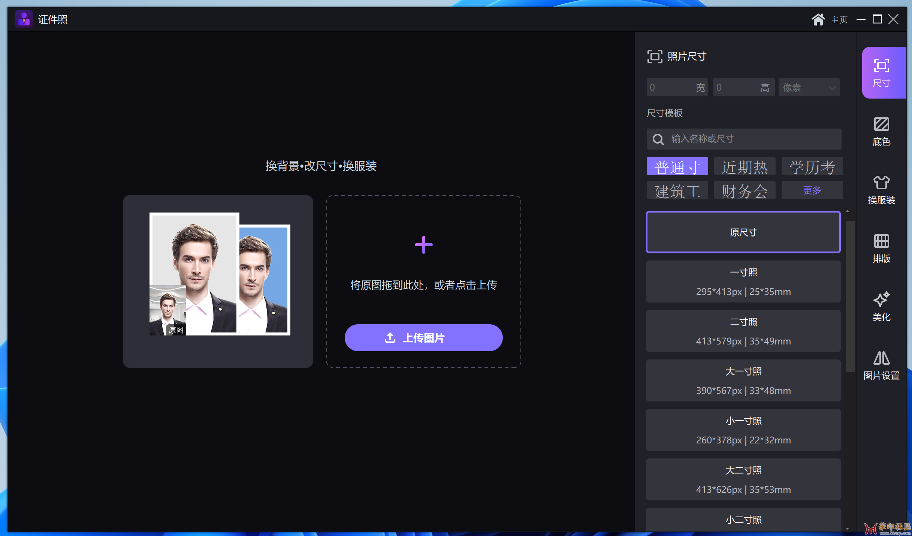Click the home 主页 icon
The image size is (912, 536).
click(x=818, y=19)
